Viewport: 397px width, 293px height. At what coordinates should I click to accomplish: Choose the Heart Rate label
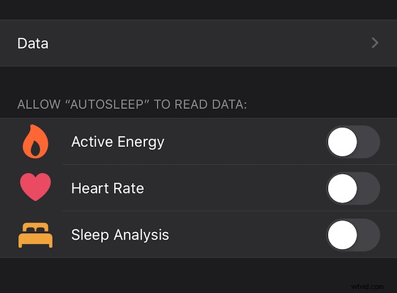pos(107,188)
